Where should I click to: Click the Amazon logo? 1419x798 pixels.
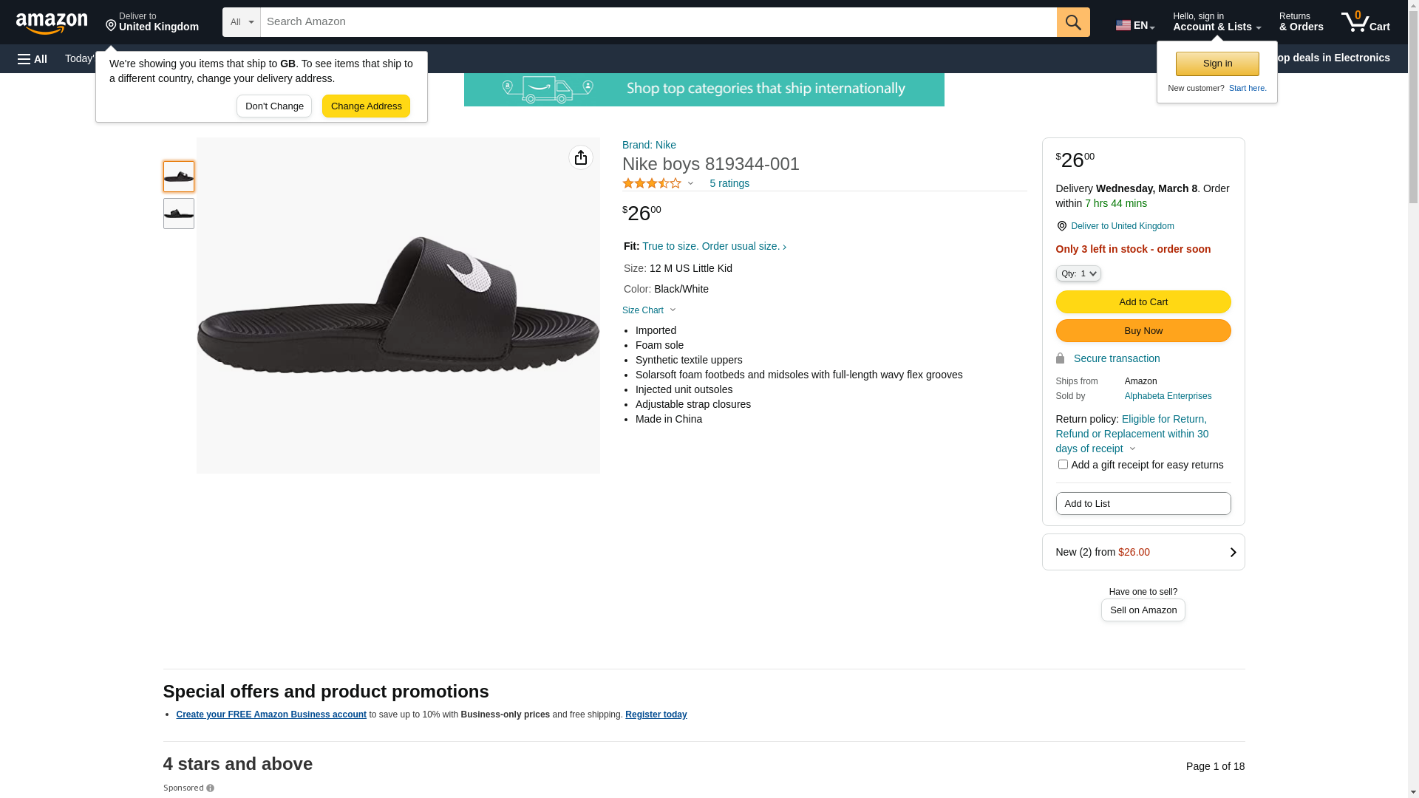pyautogui.click(x=52, y=23)
